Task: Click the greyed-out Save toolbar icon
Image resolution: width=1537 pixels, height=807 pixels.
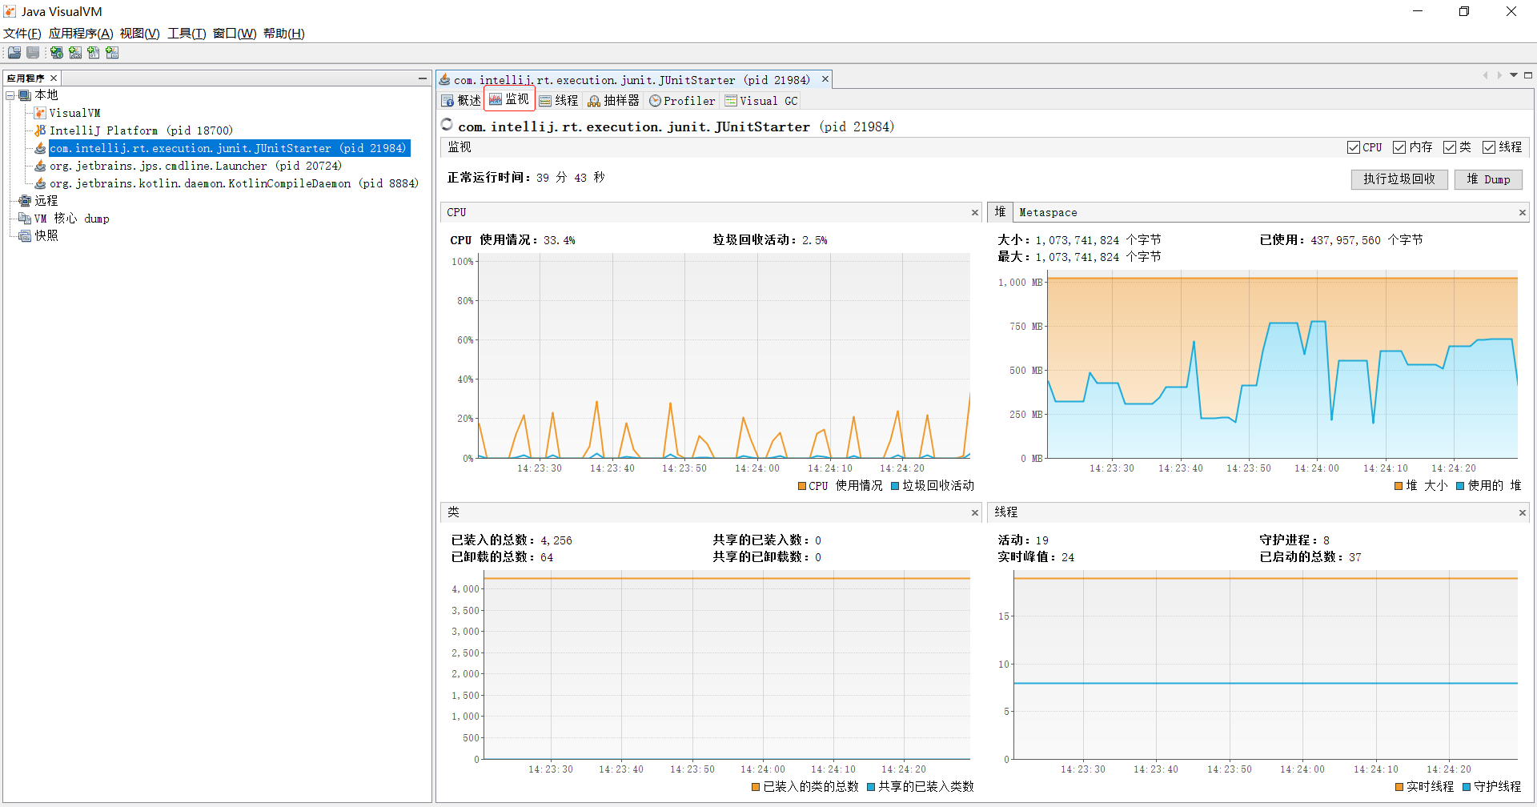Action: pyautogui.click(x=33, y=53)
